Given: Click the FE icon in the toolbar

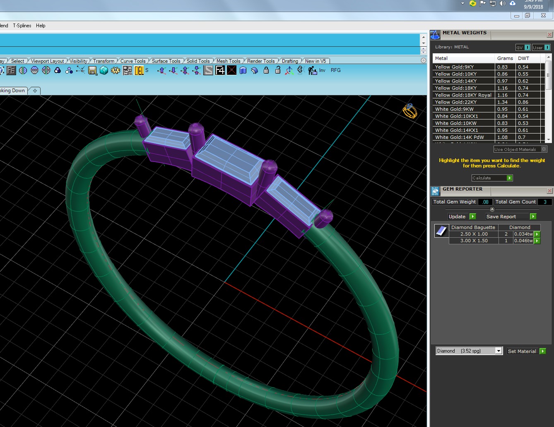Looking at the screenshot, I should [11, 70].
